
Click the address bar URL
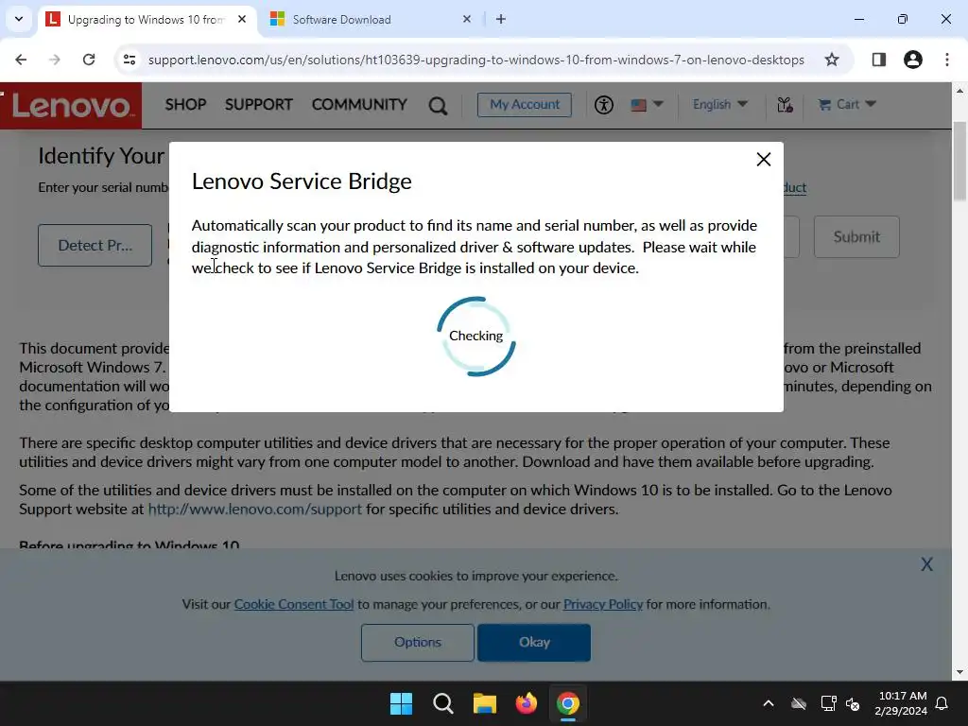[x=476, y=60]
